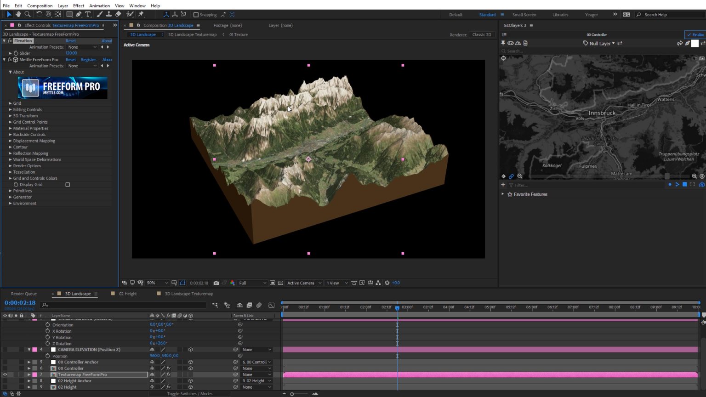Screen dimensions: 706x397
Task: Choose the Brush tool
Action: 99,14
